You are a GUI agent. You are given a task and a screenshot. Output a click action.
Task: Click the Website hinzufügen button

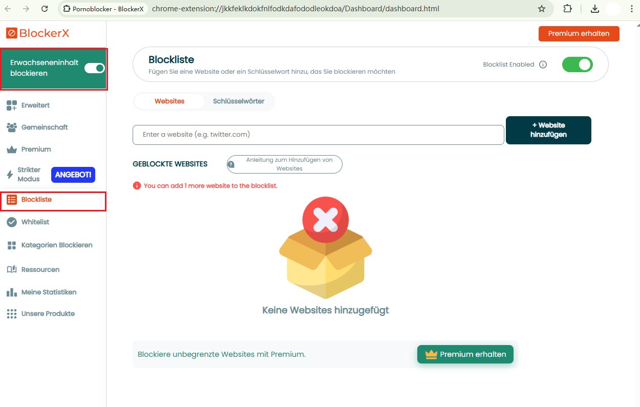click(548, 130)
